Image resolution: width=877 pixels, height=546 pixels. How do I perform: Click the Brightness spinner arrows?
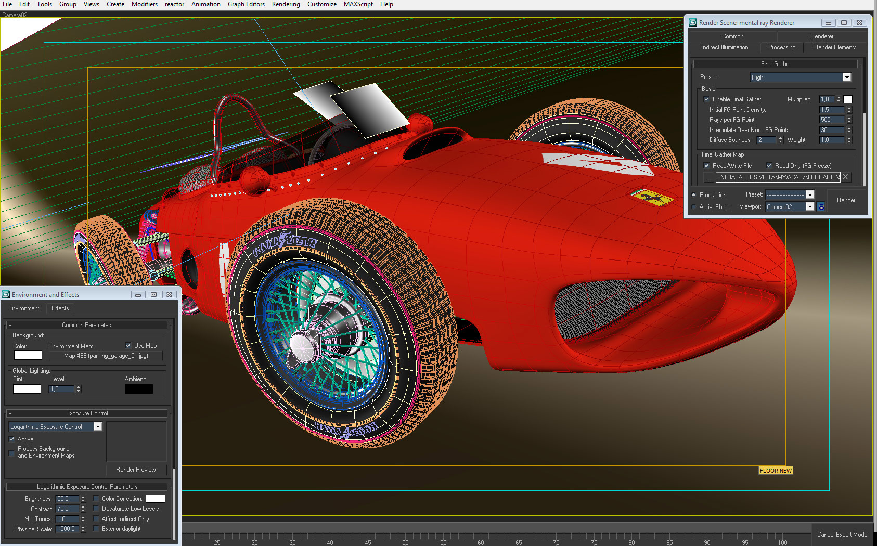[x=83, y=499]
